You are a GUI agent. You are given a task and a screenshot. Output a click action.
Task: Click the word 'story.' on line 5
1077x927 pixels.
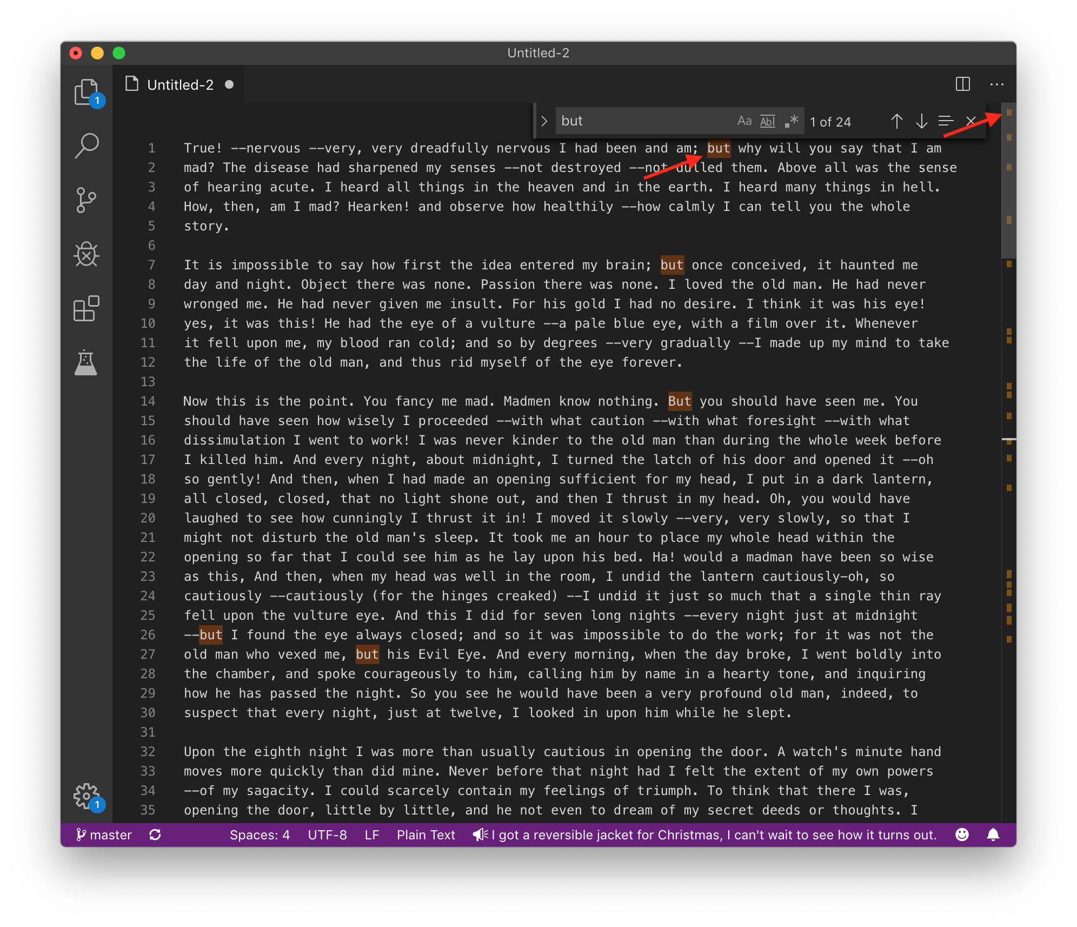click(207, 226)
